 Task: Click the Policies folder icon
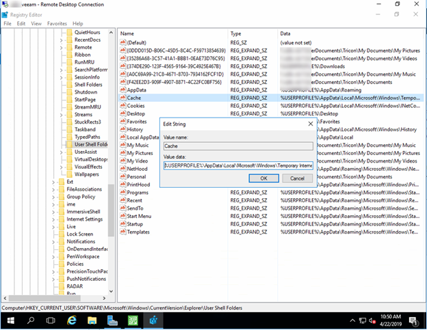62,264
